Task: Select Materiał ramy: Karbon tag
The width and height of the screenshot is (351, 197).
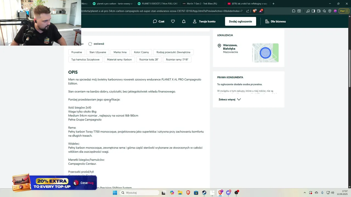Action: [119, 59]
